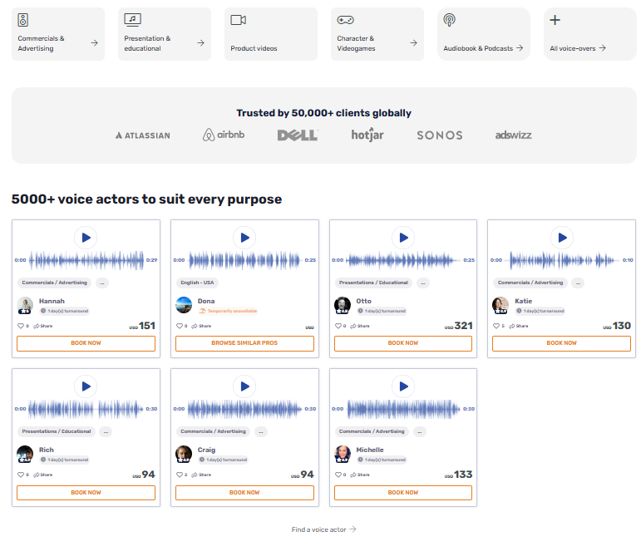Click music screen icon in Presentation card
Image resolution: width=641 pixels, height=551 pixels.
point(132,20)
